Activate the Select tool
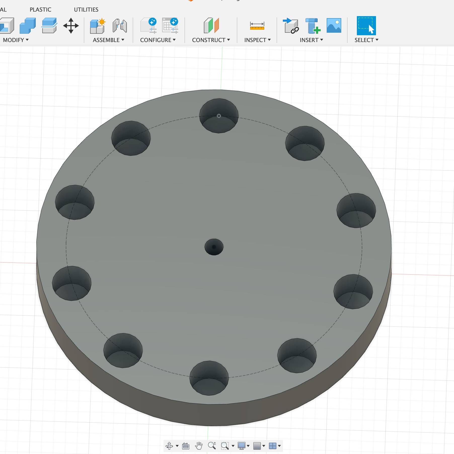The image size is (454, 454). click(366, 26)
